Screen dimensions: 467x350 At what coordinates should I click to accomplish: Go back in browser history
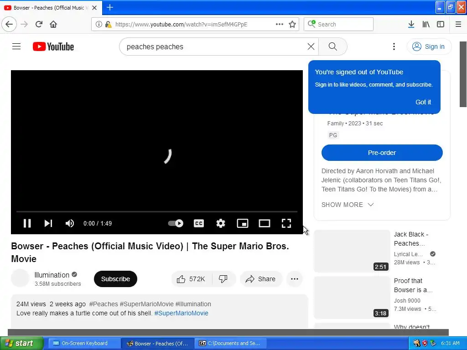pos(9,24)
